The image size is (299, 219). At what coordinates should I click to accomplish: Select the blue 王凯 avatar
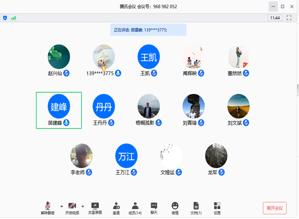[148, 56]
